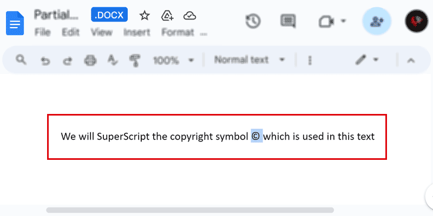Undo the last action
433x216 pixels.
click(46, 60)
